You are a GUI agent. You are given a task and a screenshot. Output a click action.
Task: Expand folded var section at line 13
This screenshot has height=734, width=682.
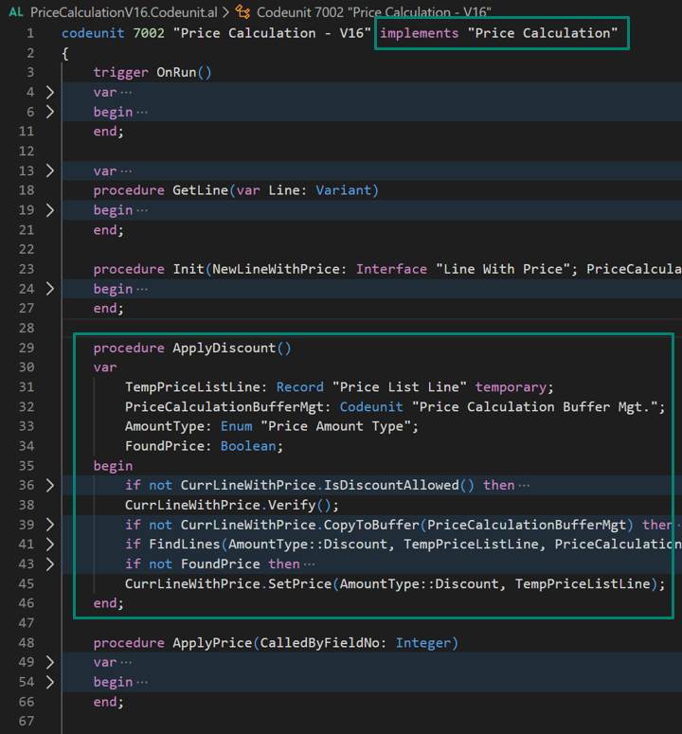[49, 170]
